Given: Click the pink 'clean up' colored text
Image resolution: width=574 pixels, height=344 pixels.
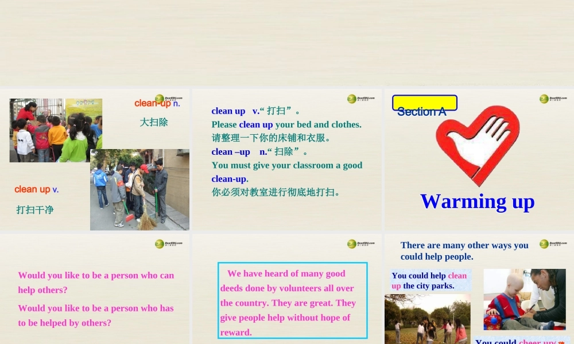Looking at the screenshot, I should (457, 276).
